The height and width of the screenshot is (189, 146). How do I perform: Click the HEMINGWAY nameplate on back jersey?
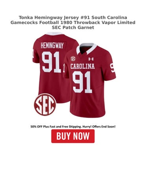52,46
